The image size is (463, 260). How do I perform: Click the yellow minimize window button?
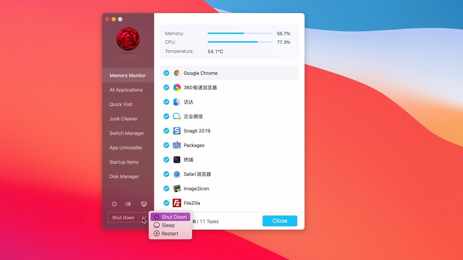pyautogui.click(x=114, y=19)
